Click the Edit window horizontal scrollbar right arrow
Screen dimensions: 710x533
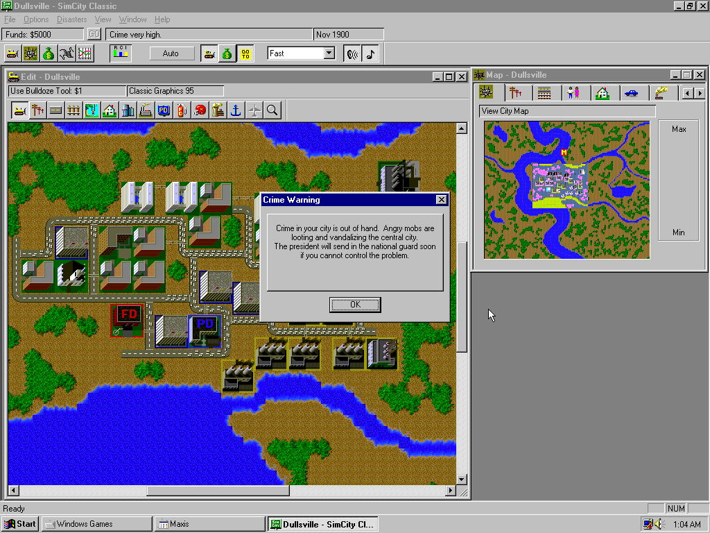point(450,491)
